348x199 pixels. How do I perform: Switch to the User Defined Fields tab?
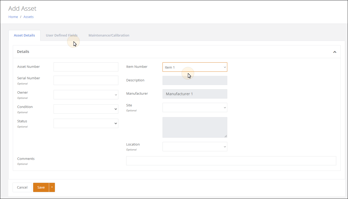62,35
